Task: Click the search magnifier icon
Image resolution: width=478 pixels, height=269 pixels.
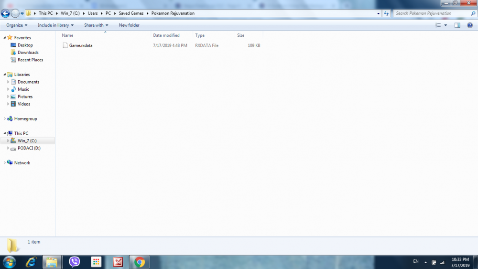Action: pyautogui.click(x=473, y=13)
